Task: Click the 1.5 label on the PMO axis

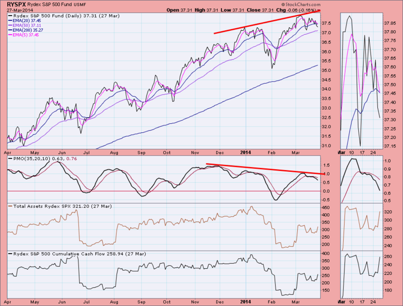Action: point(326,165)
